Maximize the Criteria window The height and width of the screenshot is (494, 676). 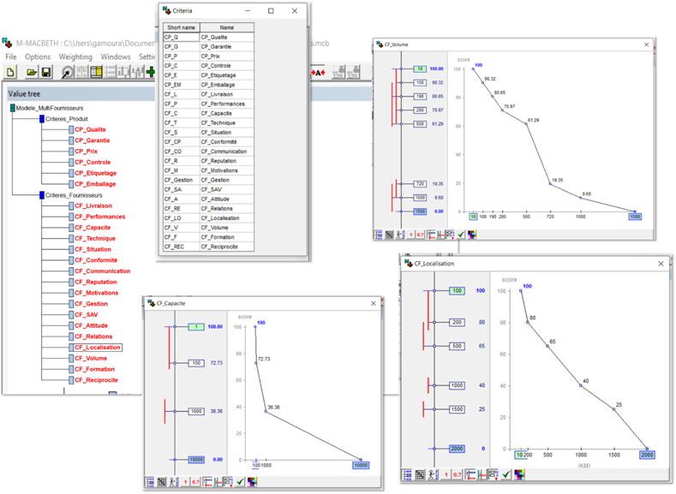(271, 11)
